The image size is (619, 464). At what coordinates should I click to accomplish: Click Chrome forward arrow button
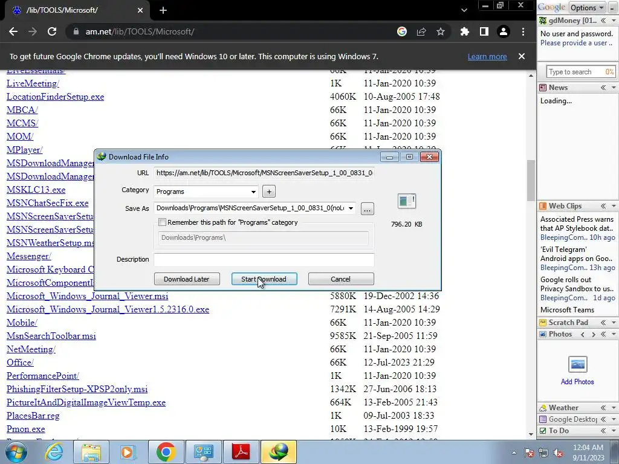pos(33,31)
